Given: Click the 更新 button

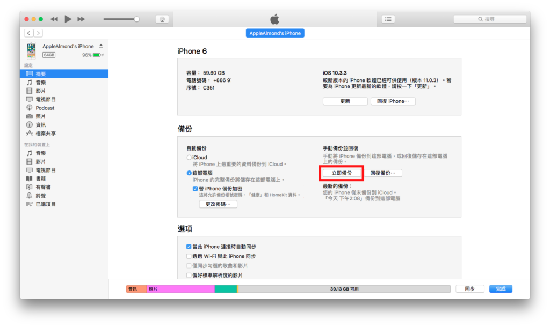Looking at the screenshot, I should (345, 101).
